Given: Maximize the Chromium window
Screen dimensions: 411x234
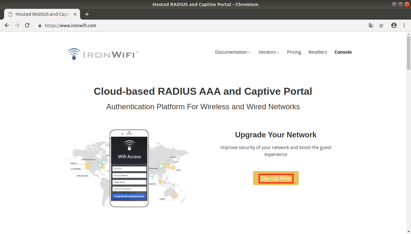Looking at the screenshot, I should [401, 4].
